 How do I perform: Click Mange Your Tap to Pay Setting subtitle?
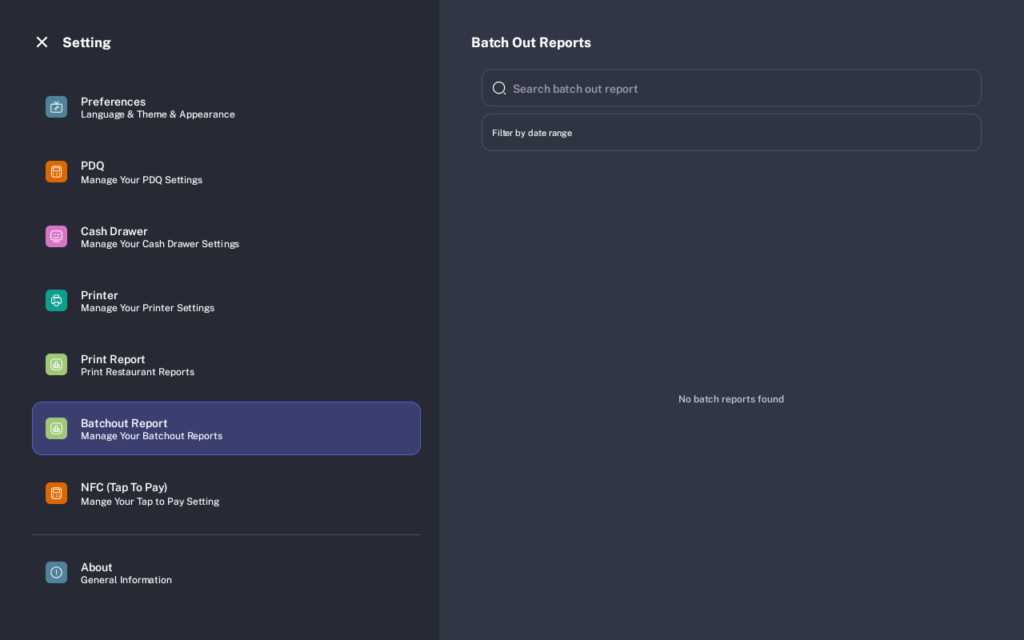[x=150, y=502]
